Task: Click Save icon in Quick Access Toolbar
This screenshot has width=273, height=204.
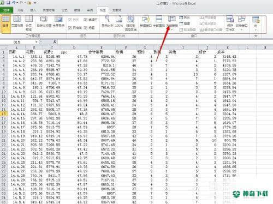Action: [x=8, y=3]
